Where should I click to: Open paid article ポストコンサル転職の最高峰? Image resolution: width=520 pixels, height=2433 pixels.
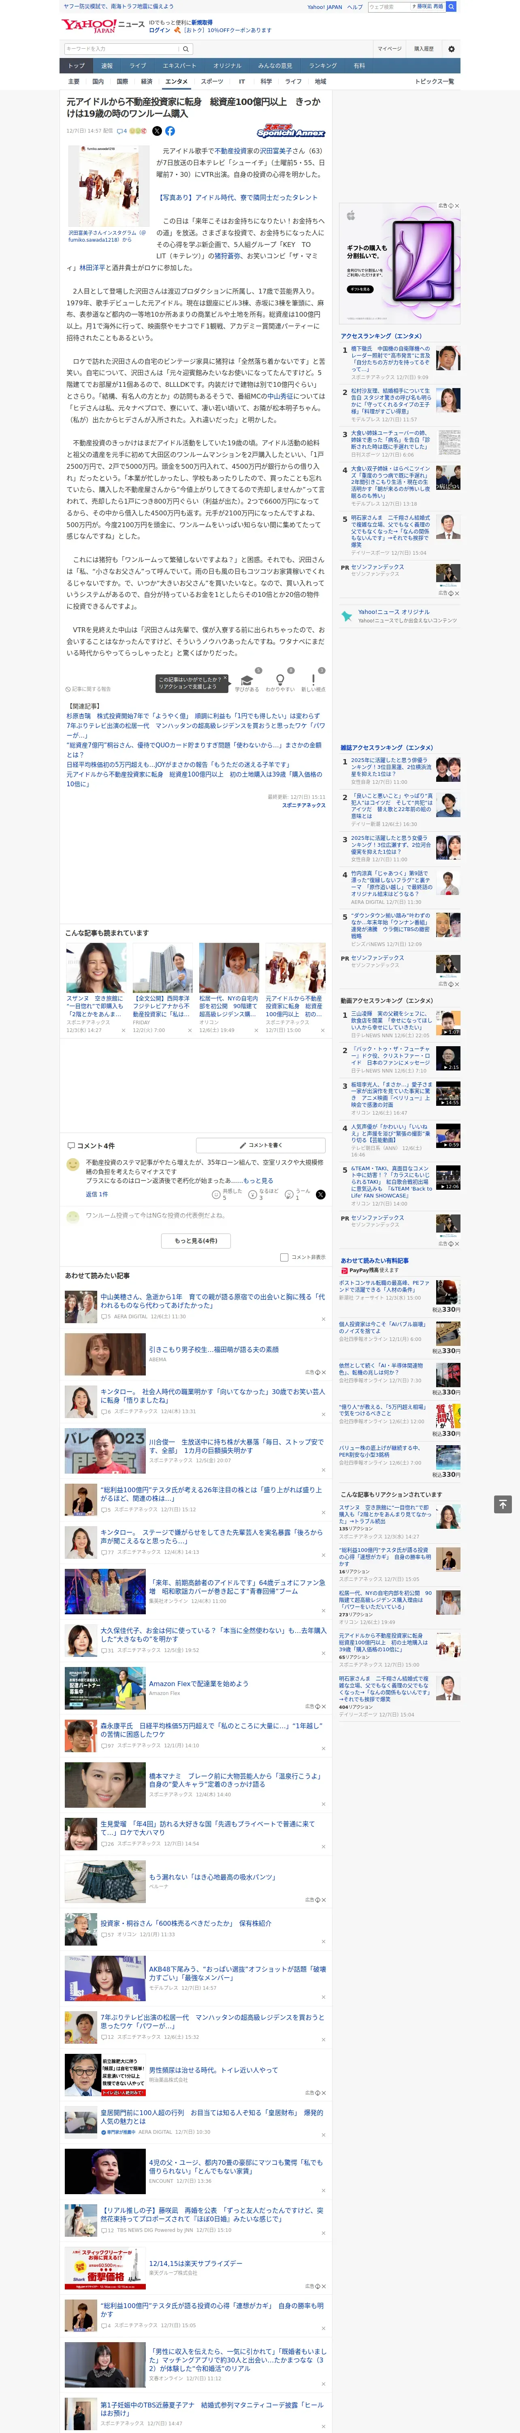pos(384,1286)
